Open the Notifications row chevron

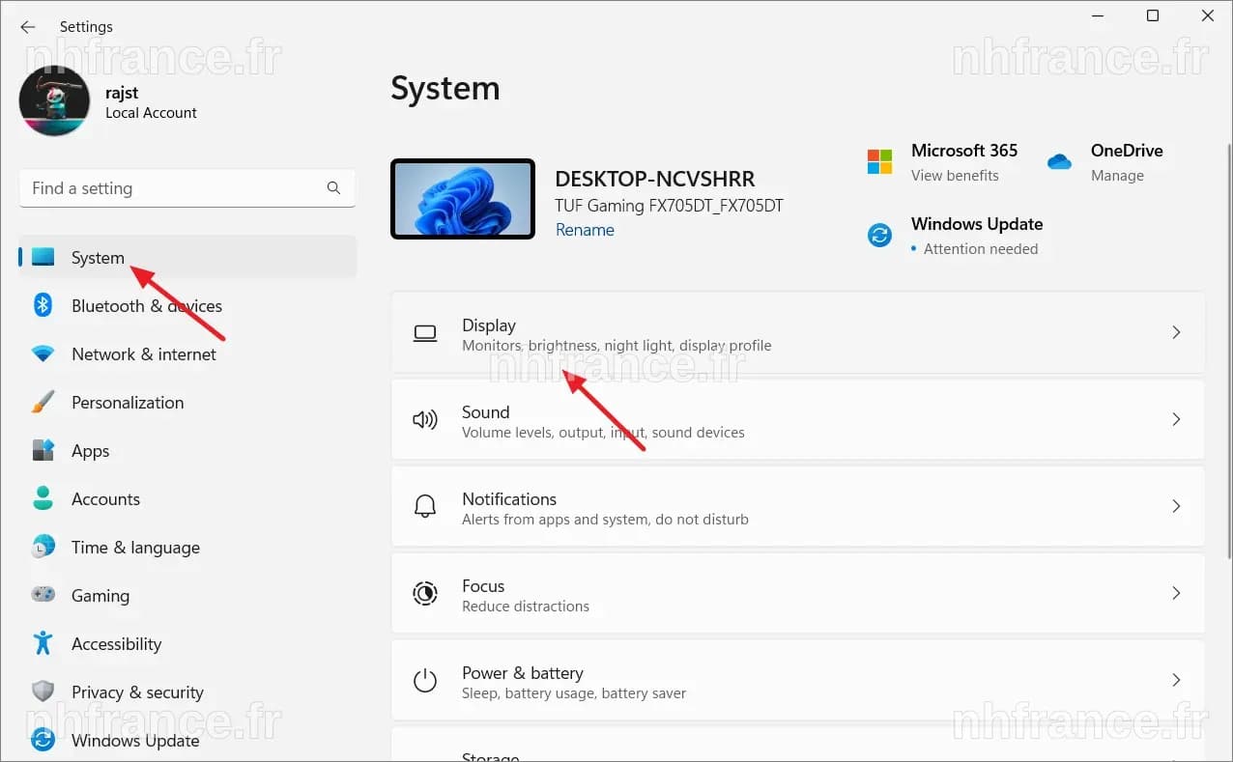click(x=1176, y=506)
